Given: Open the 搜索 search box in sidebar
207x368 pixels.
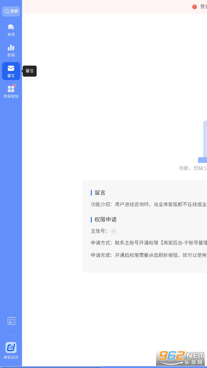Looking at the screenshot, I should point(11,11).
